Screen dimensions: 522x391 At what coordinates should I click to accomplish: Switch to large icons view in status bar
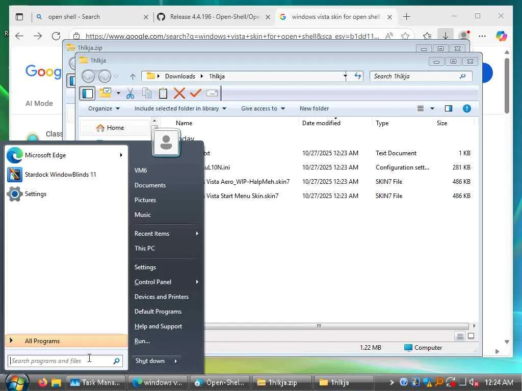click(471, 336)
